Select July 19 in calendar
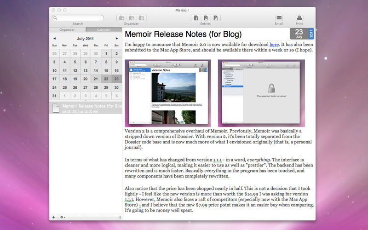Viewport: 368px width, 230px height. point(75,79)
